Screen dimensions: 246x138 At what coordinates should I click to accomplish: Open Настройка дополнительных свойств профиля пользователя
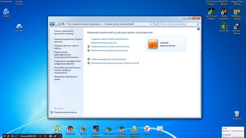[x=67, y=70]
